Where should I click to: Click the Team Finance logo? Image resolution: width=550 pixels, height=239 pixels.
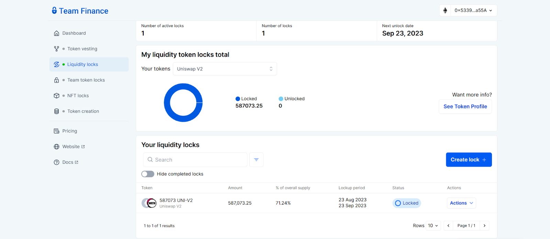(x=80, y=11)
